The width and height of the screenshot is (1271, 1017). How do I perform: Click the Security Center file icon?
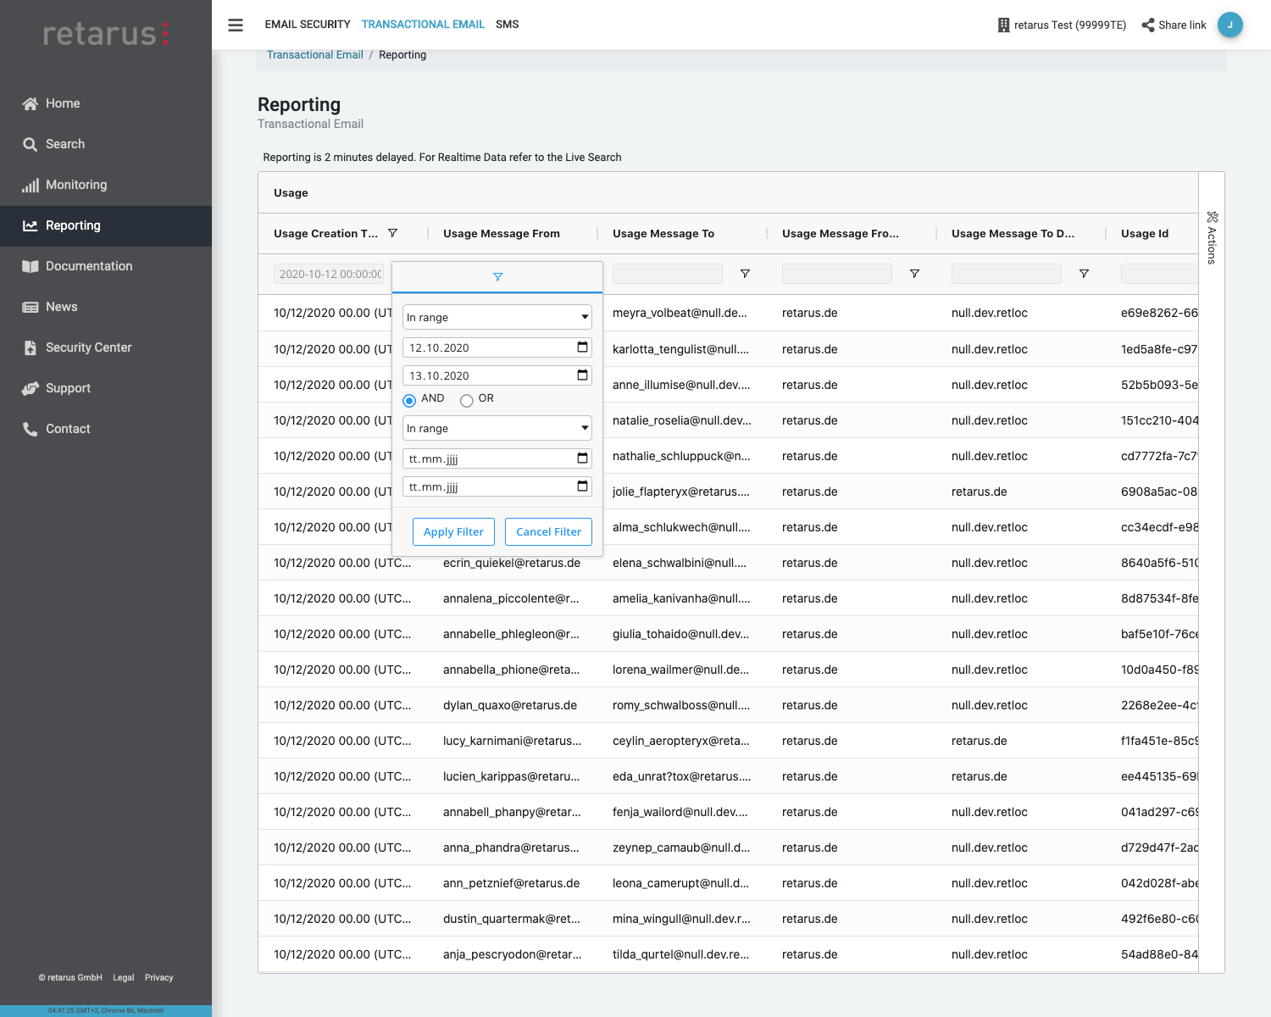coord(31,347)
